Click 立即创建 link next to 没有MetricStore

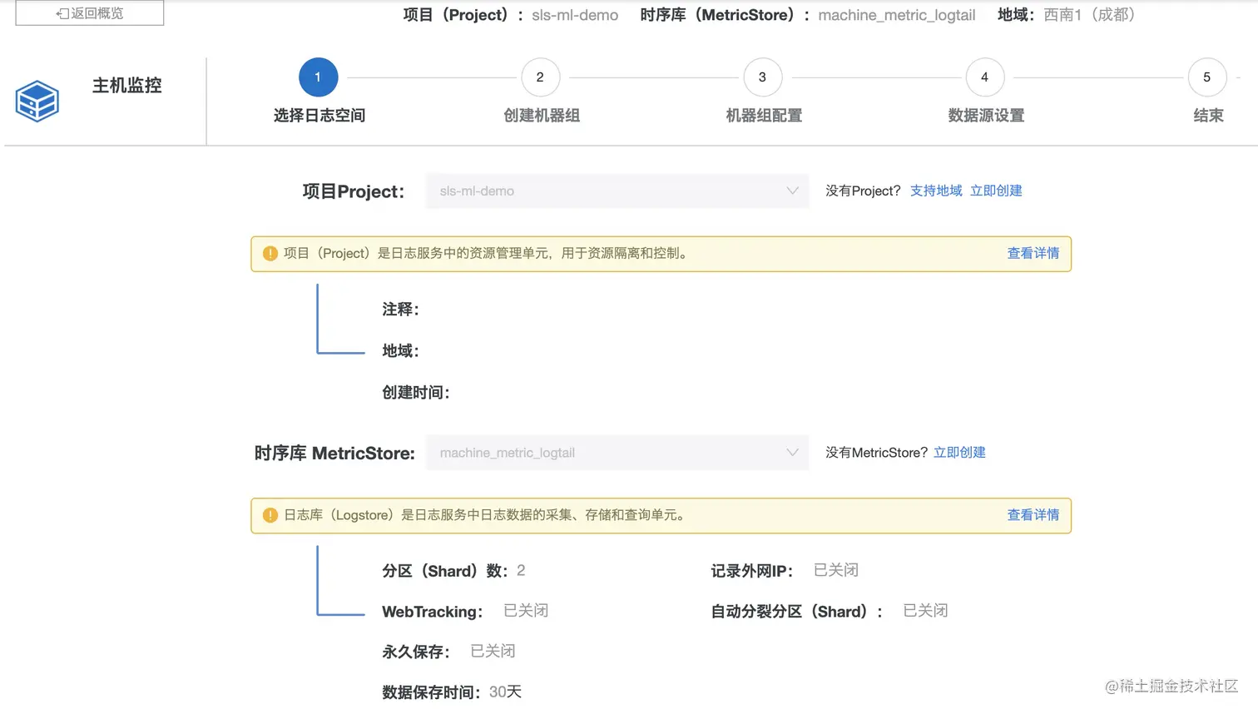click(x=959, y=453)
